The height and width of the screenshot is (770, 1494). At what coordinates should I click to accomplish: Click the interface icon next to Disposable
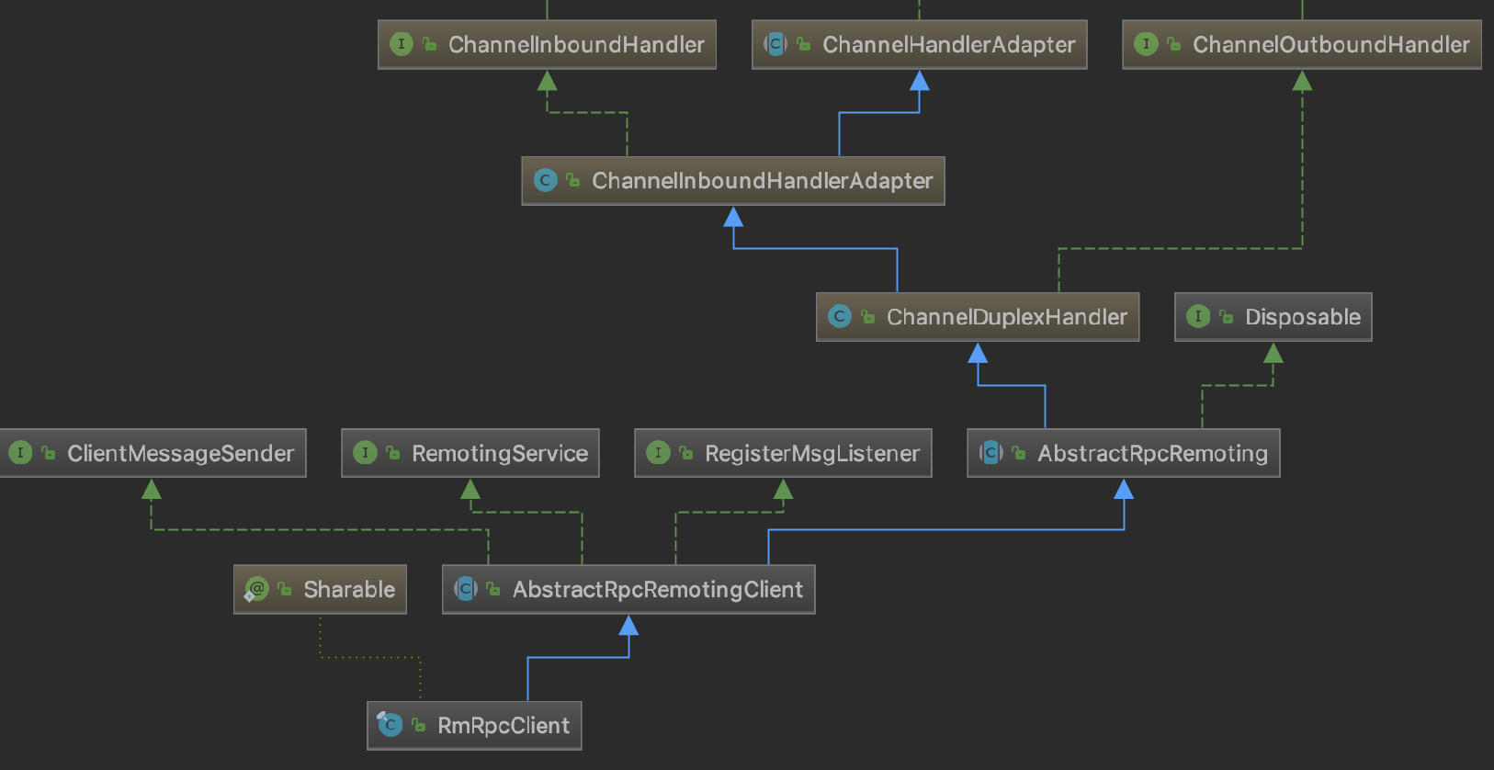[x=1198, y=317]
